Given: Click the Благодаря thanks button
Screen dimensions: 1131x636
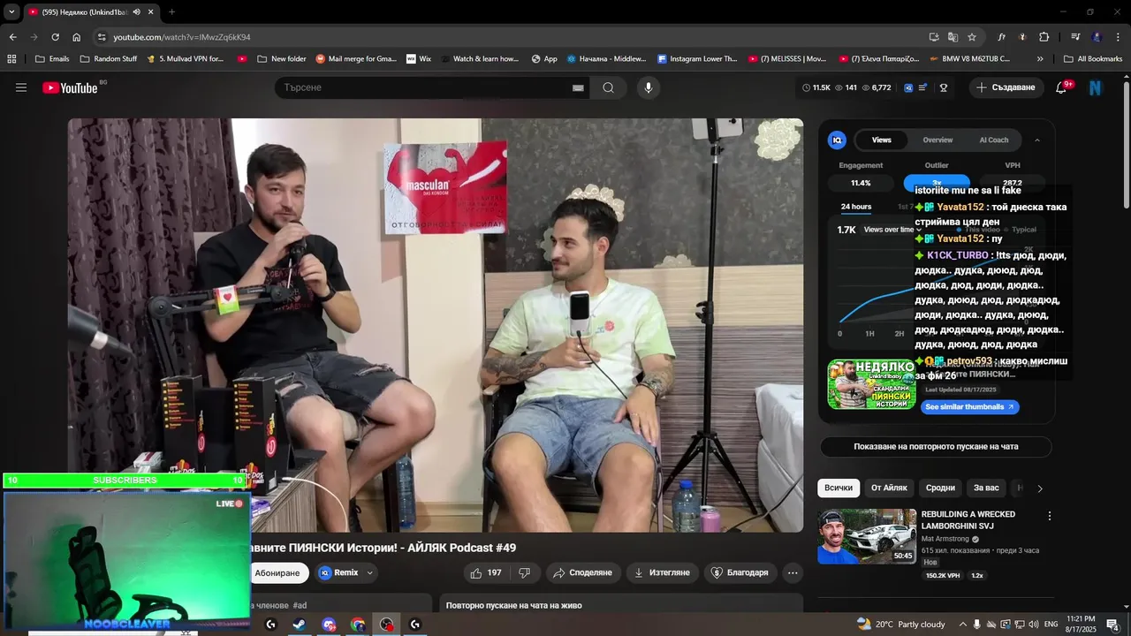Looking at the screenshot, I should click(740, 573).
